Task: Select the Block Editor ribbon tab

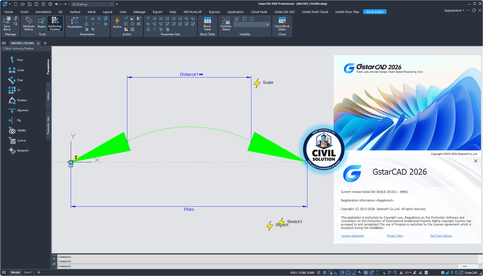Action: pos(375,12)
